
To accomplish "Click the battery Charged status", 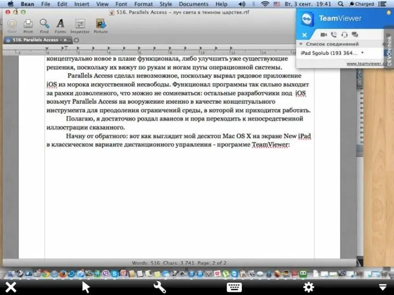I will [x=362, y=4].
